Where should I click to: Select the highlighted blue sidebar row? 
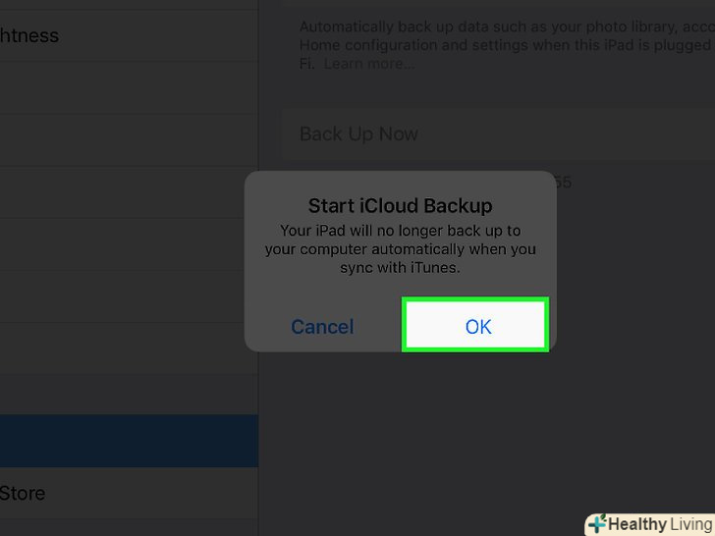pos(128,440)
